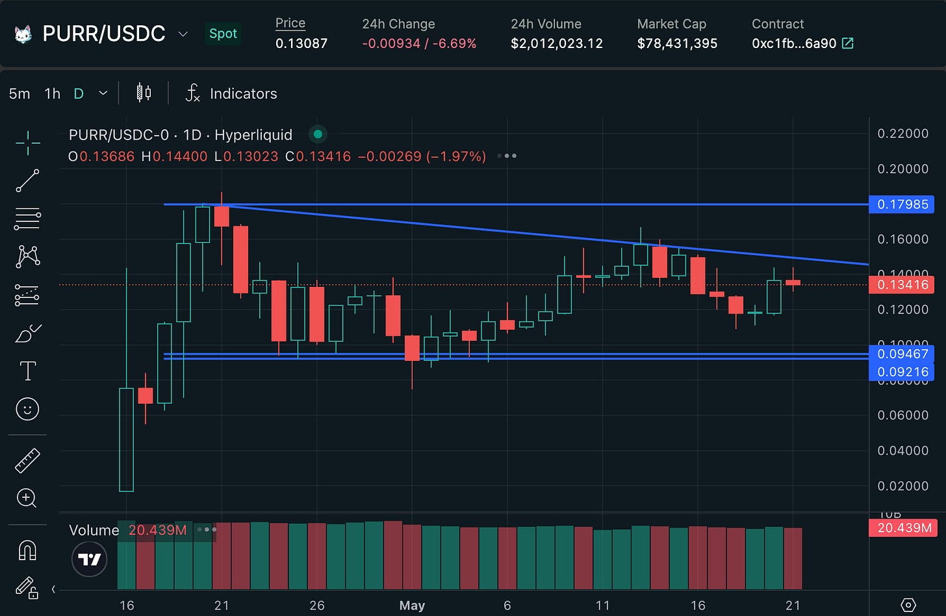This screenshot has height=616, width=946.
Task: Open chart settings gear icon
Action: click(908, 605)
